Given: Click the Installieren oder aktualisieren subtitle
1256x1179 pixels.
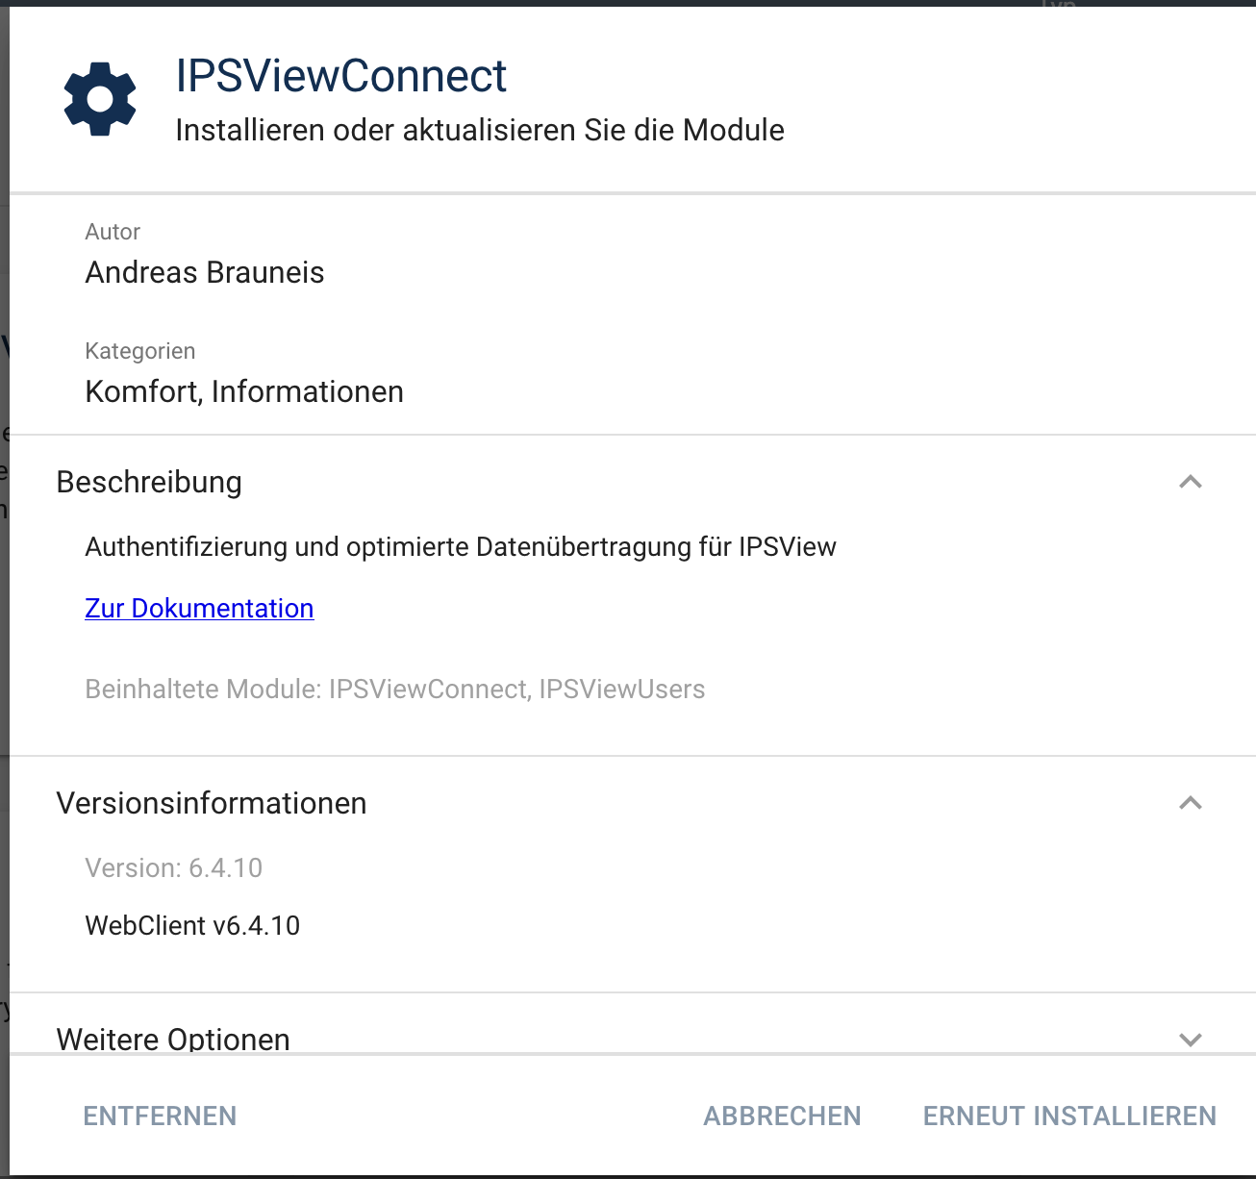Looking at the screenshot, I should 479,131.
